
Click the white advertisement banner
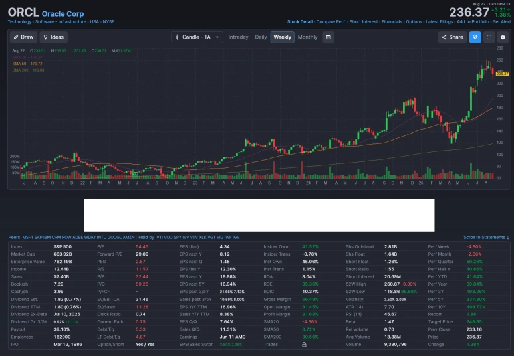point(259,215)
